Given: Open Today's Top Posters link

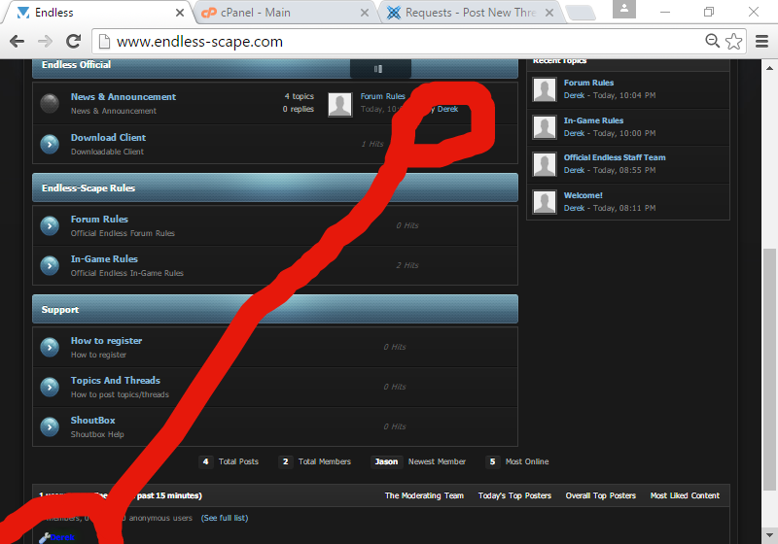Looking at the screenshot, I should click(514, 495).
